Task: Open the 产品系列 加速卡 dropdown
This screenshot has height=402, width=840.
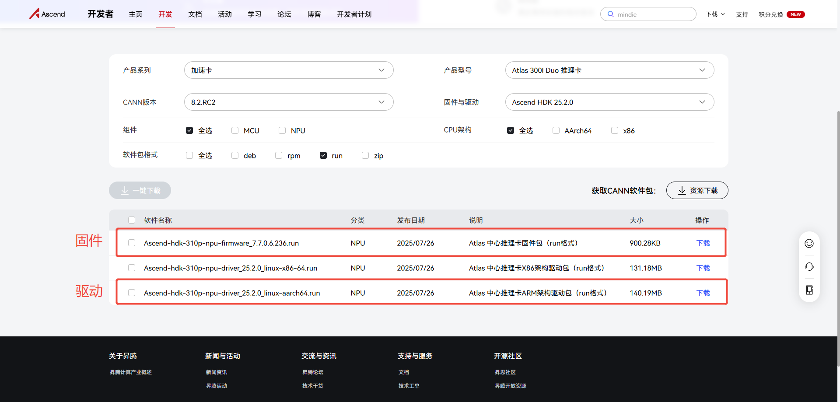Action: pyautogui.click(x=289, y=70)
